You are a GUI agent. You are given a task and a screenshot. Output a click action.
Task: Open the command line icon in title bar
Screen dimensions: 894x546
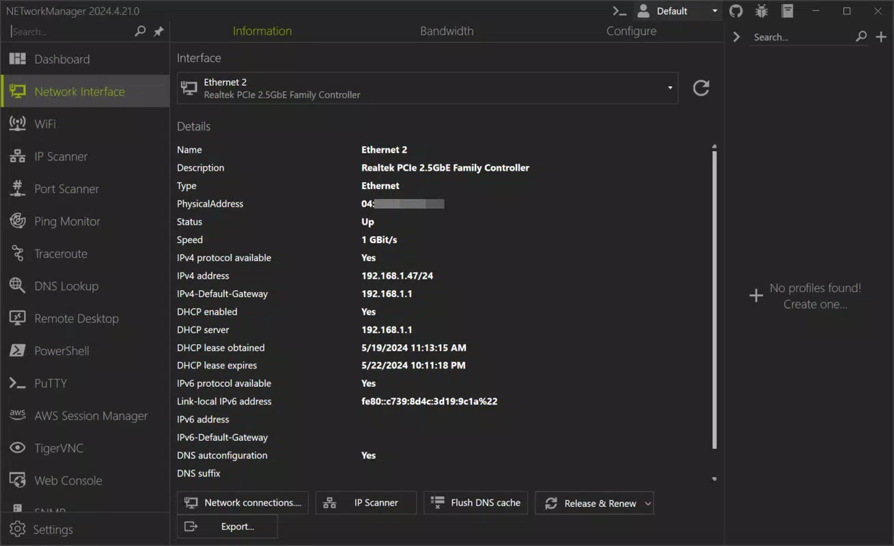click(x=619, y=11)
